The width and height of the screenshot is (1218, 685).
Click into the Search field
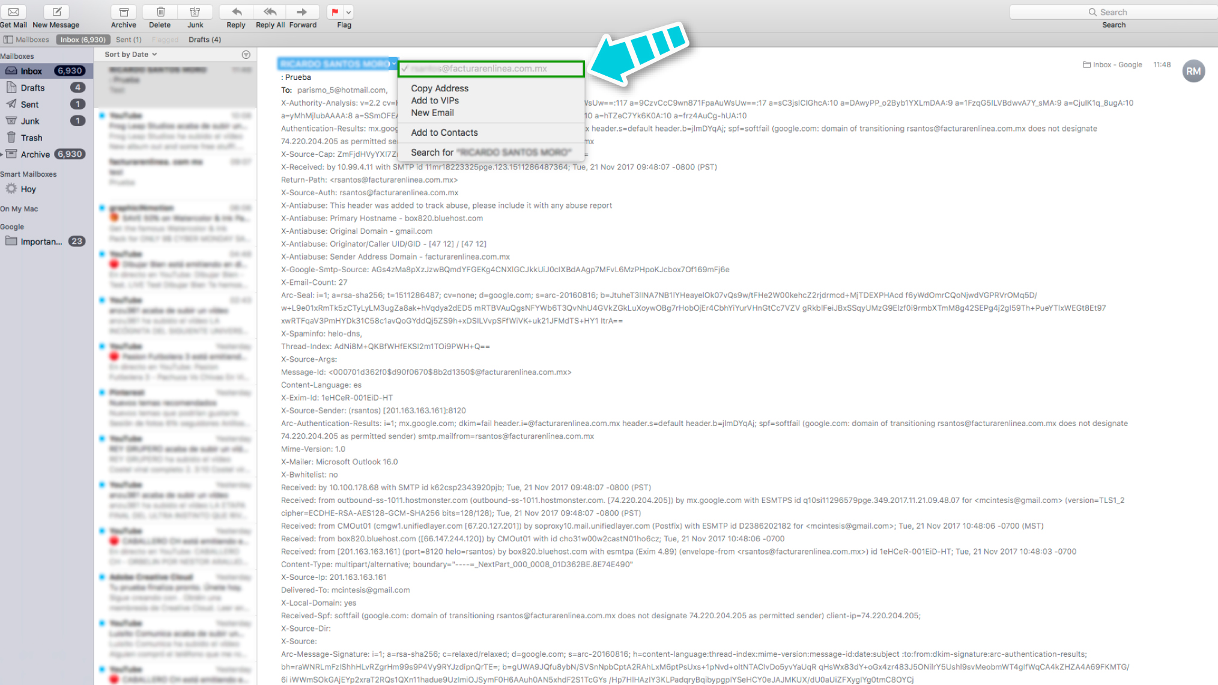[x=1113, y=12]
